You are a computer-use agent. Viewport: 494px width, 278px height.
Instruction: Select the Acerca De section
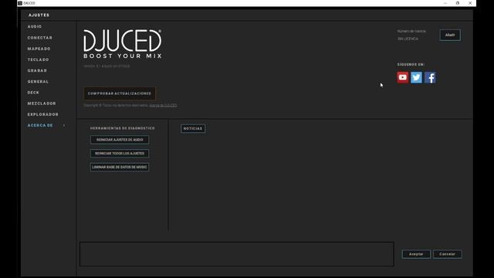[x=40, y=125]
